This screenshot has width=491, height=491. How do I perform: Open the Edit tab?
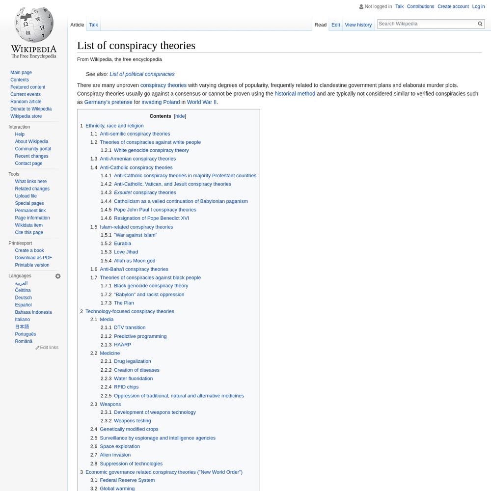[336, 25]
